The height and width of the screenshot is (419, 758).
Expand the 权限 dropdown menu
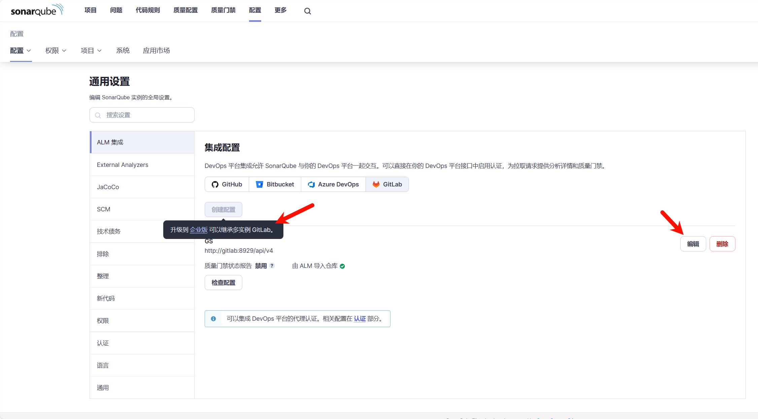click(x=56, y=50)
